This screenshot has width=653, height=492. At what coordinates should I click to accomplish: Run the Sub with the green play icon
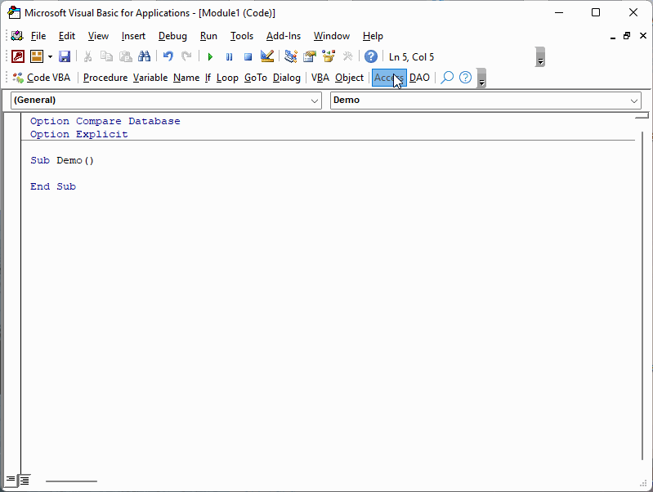pyautogui.click(x=210, y=56)
